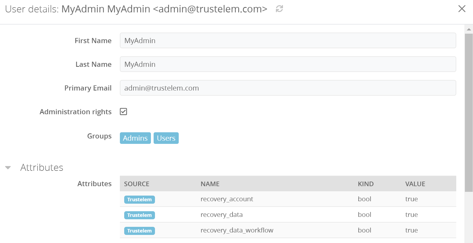Select the recovery_data attribute name
Screen dimensions: 473x243
pos(222,215)
